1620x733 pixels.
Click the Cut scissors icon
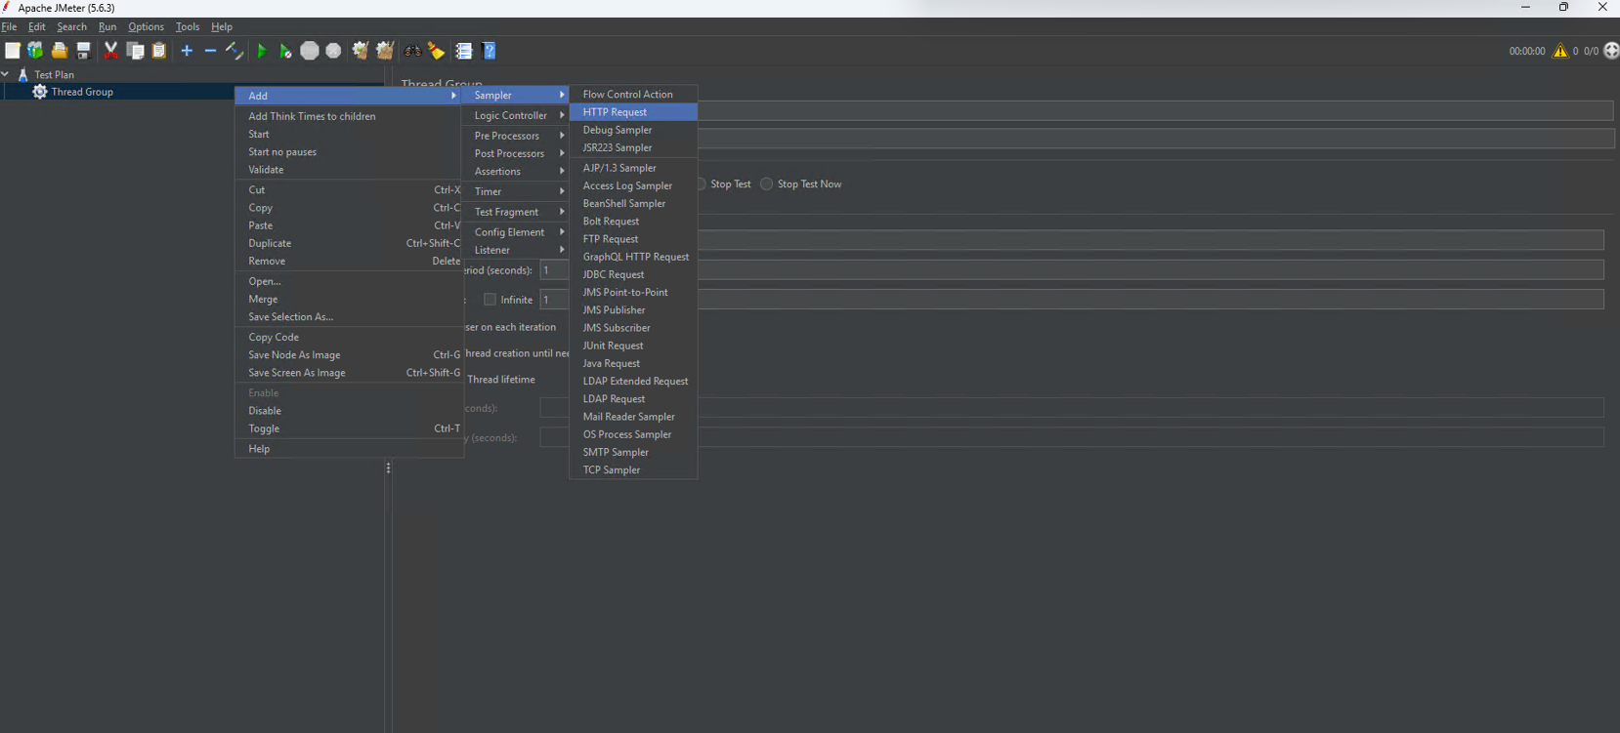pyautogui.click(x=111, y=51)
